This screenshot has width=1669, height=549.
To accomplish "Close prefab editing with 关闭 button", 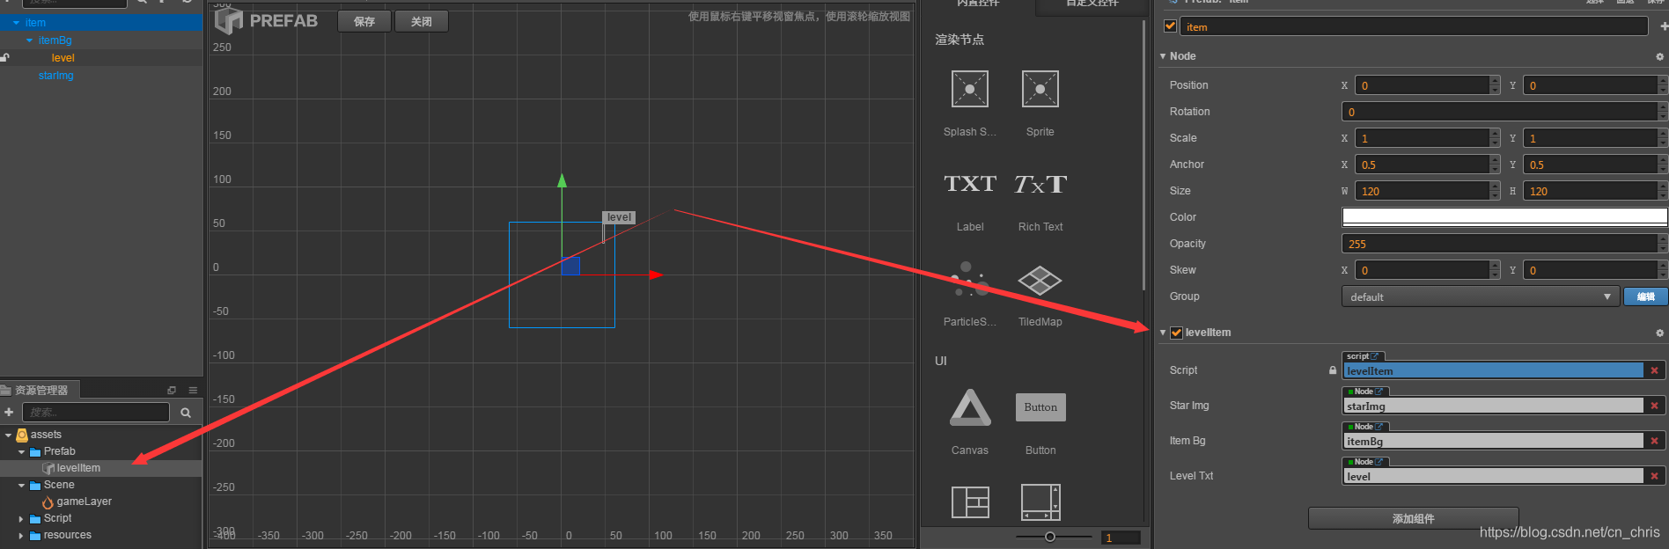I will [422, 21].
